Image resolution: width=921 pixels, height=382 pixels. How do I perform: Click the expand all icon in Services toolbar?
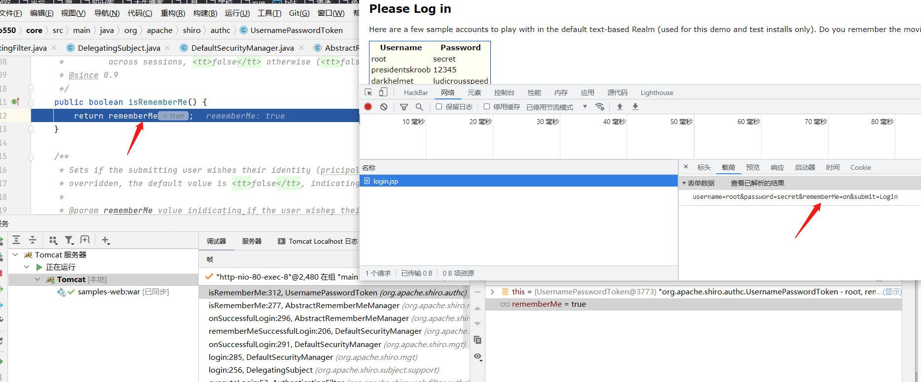pos(16,240)
